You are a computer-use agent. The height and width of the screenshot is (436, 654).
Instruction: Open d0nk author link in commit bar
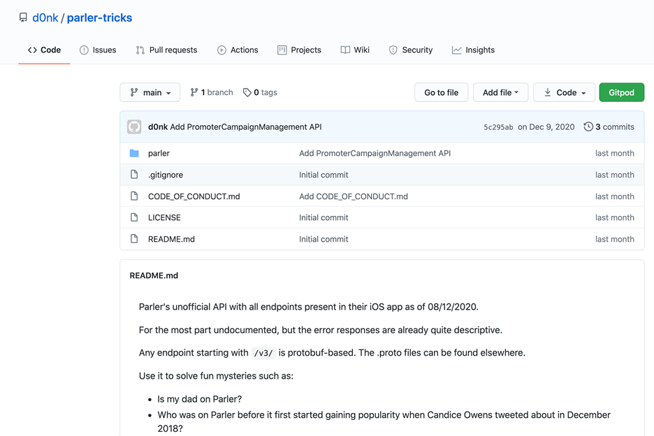click(158, 127)
